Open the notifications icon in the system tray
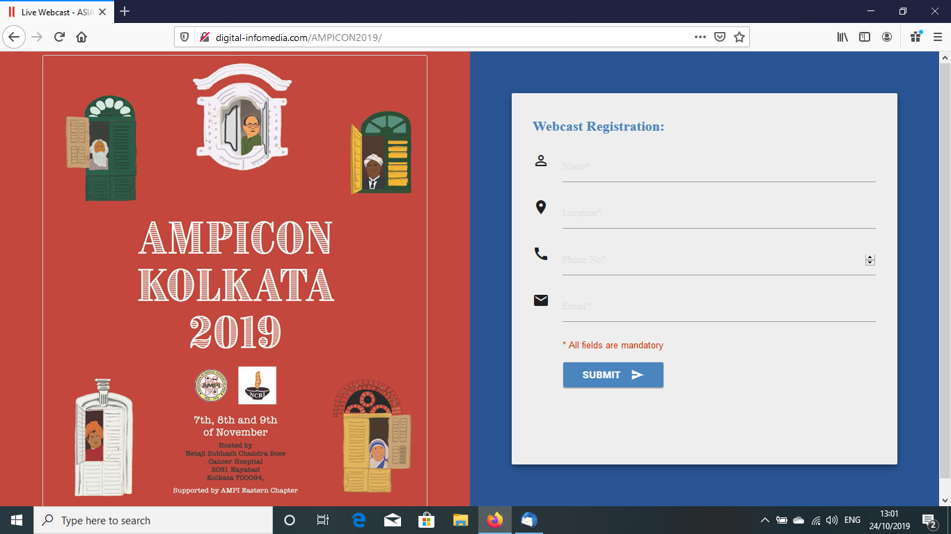951x534 pixels. coord(930,520)
